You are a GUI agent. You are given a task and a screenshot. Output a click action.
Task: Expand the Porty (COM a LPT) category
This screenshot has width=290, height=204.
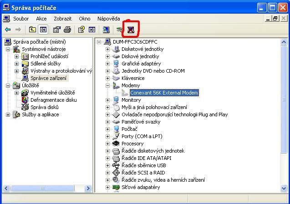pyautogui.click(x=107, y=136)
